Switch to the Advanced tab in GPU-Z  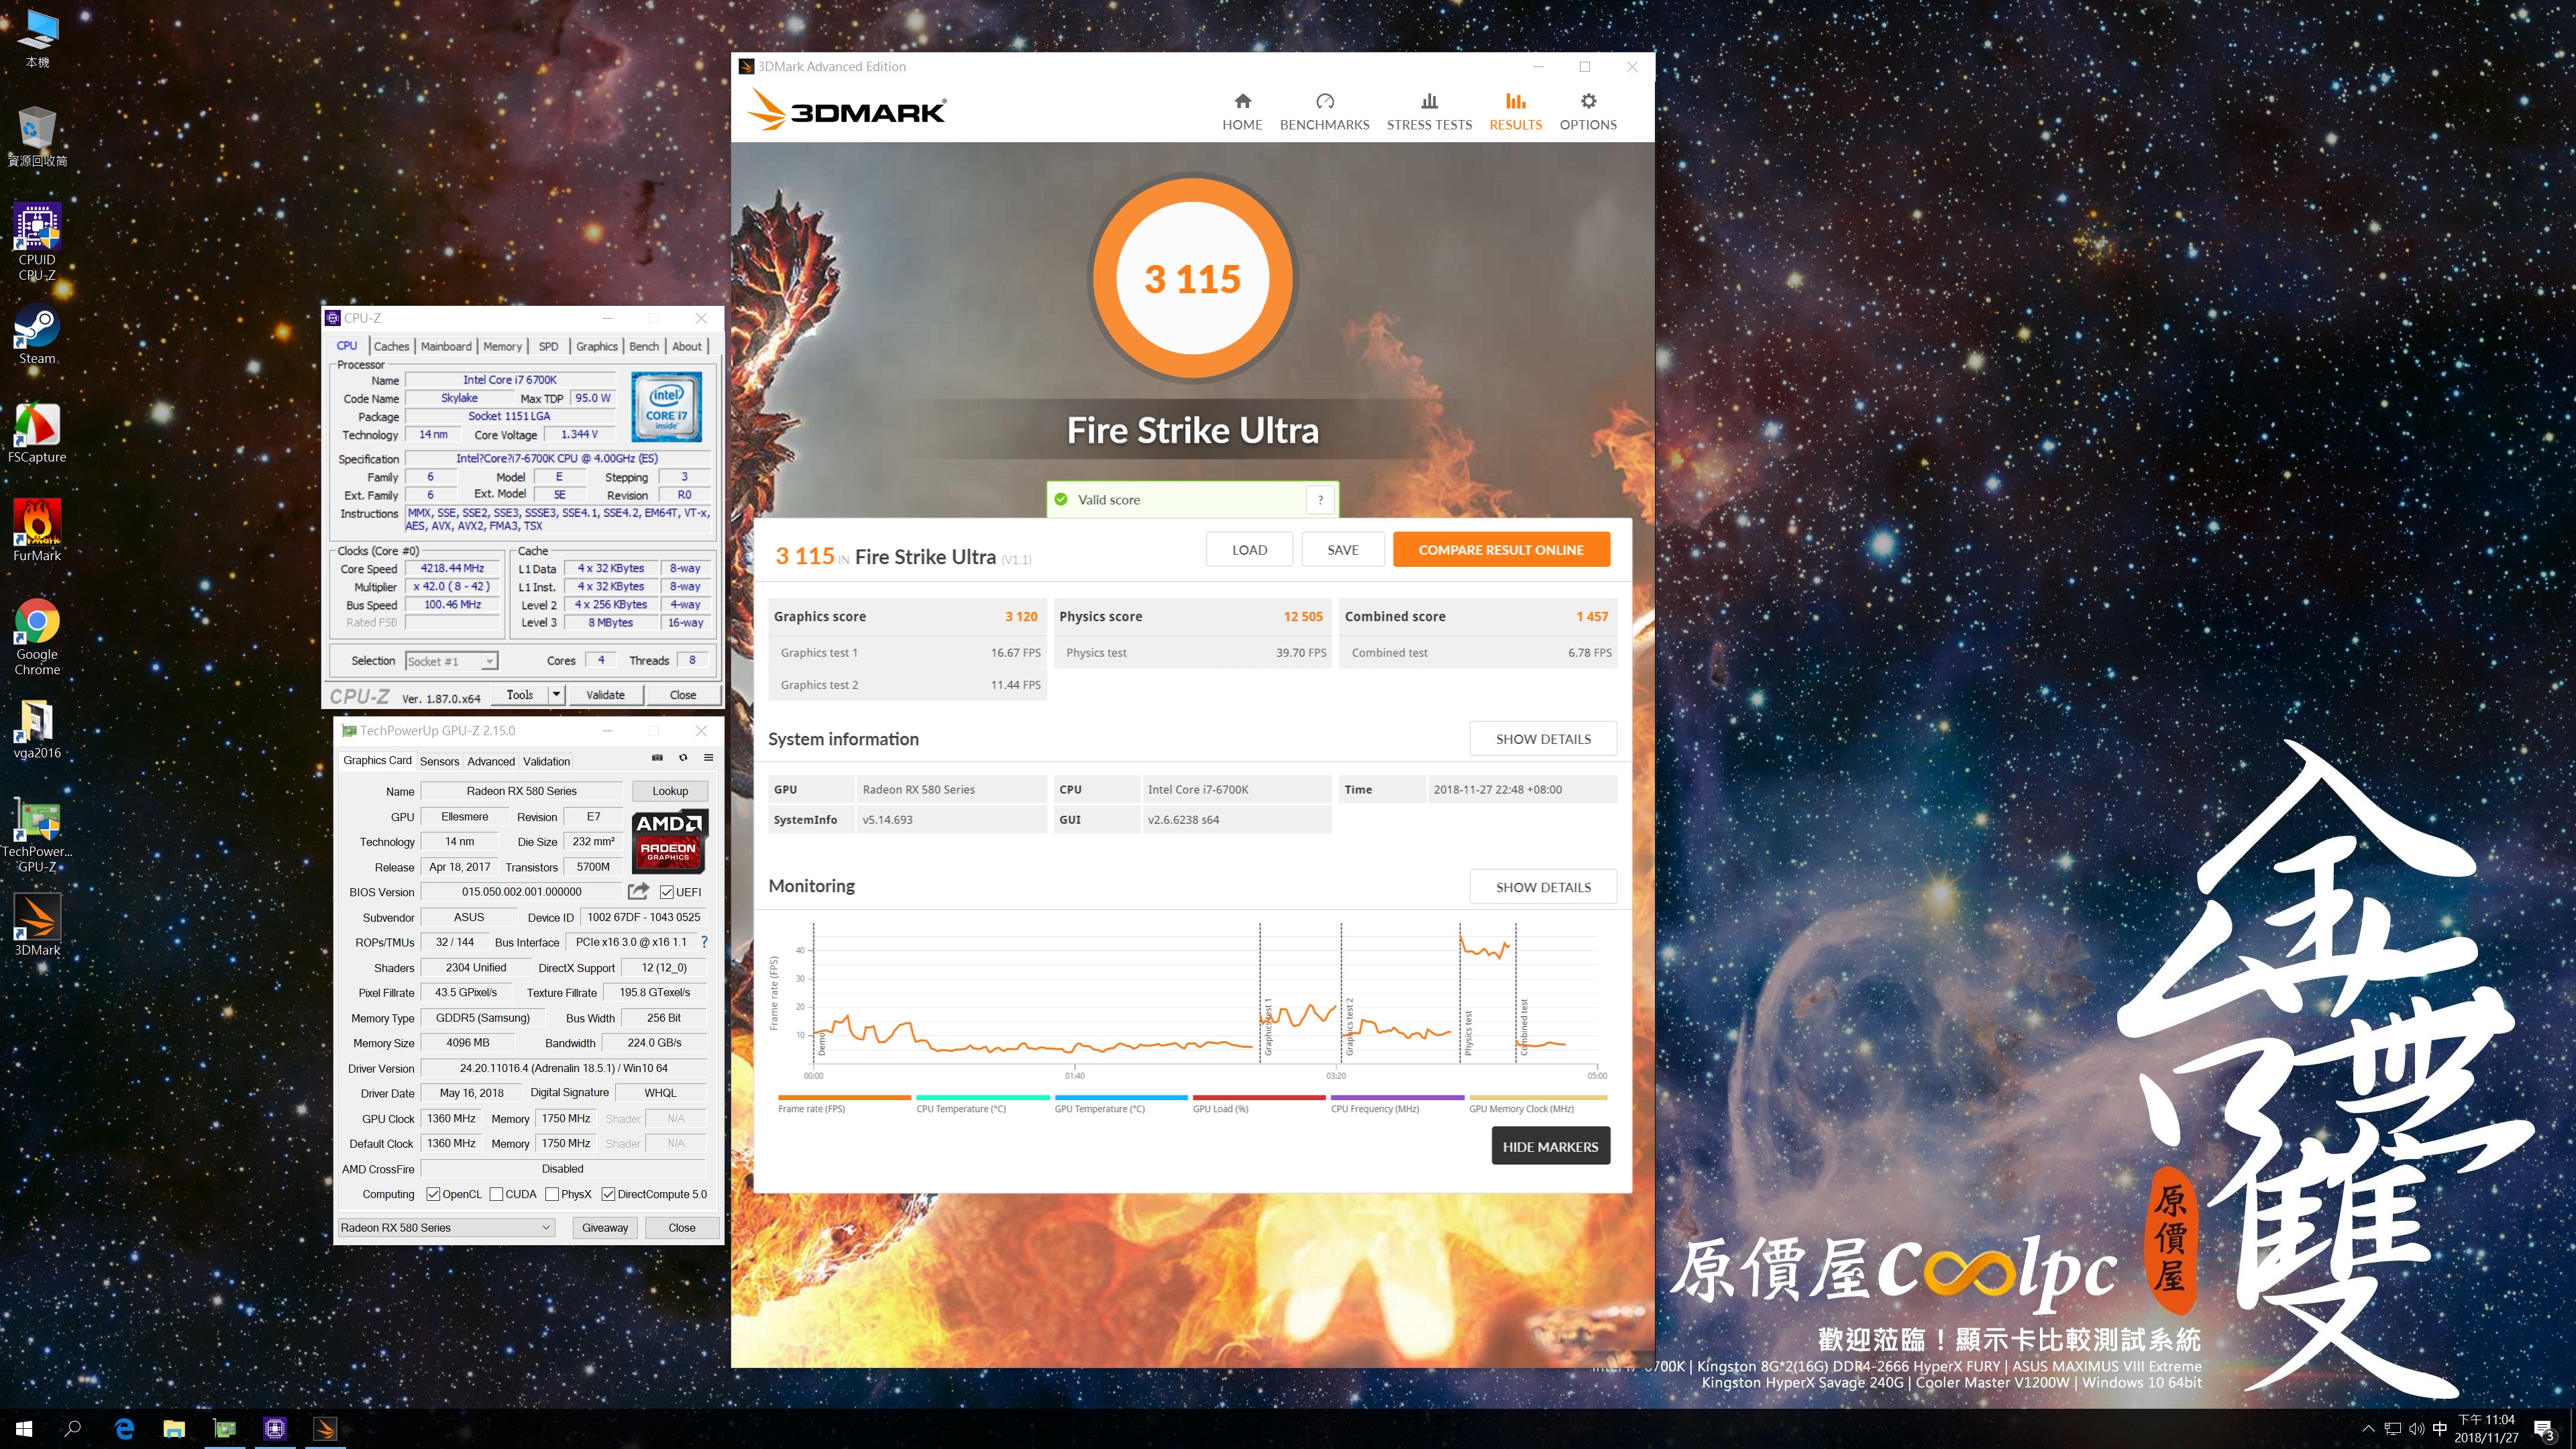point(491,761)
